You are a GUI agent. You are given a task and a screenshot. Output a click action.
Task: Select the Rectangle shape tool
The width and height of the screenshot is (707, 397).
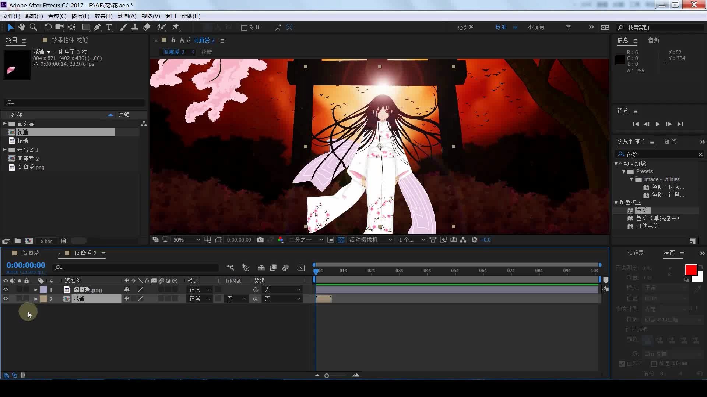[86, 27]
